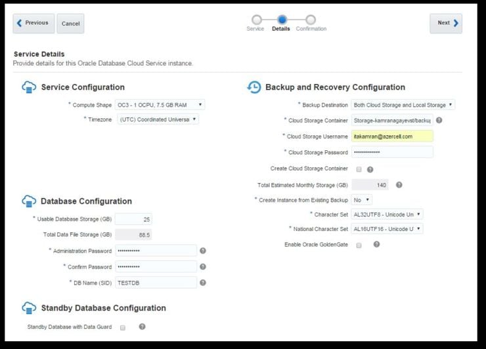Viewport: 486px width, 349px height.
Task: Enable Create Cloud Storage Container checkbox
Action: pos(359,169)
